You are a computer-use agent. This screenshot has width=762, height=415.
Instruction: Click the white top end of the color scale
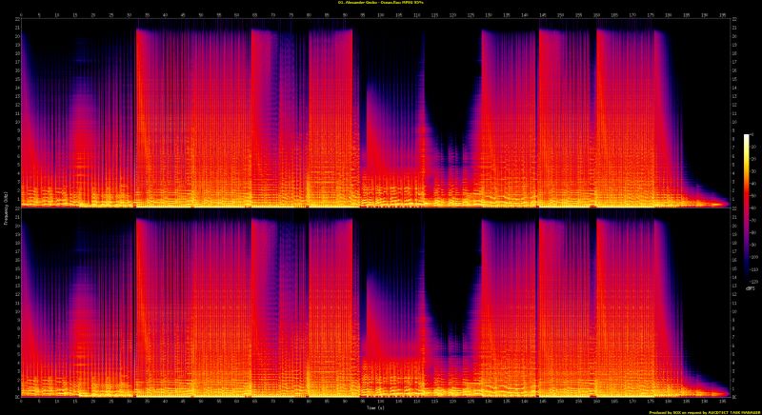click(747, 136)
